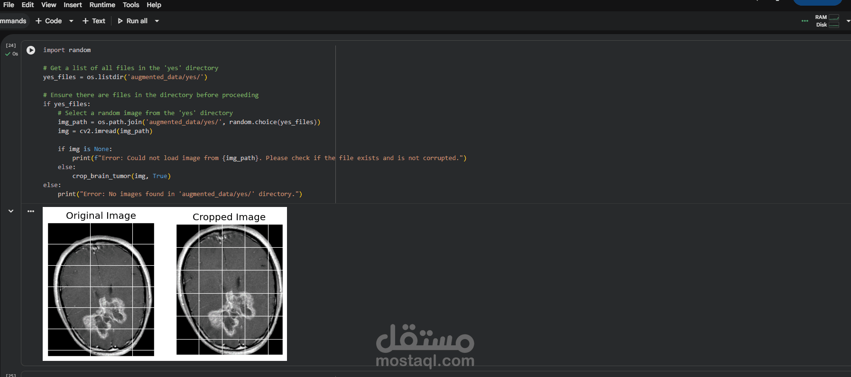This screenshot has width=851, height=377.
Task: Click the 'img = cv2.imread(img_path)' line
Action: pyautogui.click(x=105, y=131)
